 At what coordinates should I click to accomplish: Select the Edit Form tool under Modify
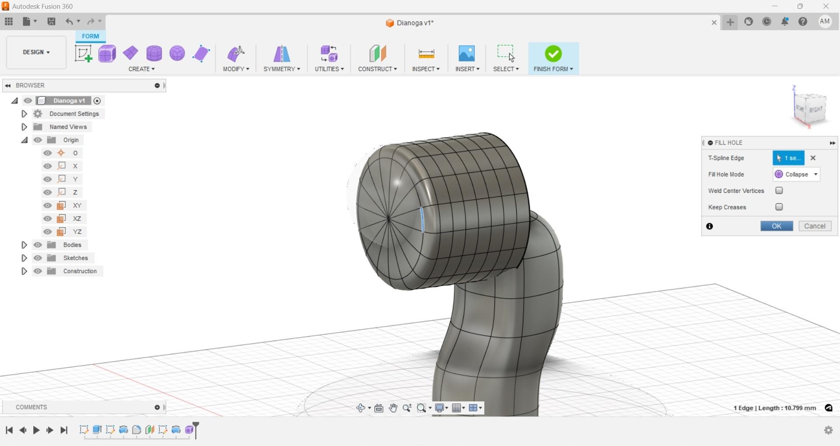tap(236, 53)
